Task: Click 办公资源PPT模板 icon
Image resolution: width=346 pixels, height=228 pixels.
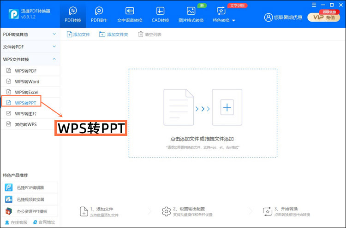Action: point(9,211)
